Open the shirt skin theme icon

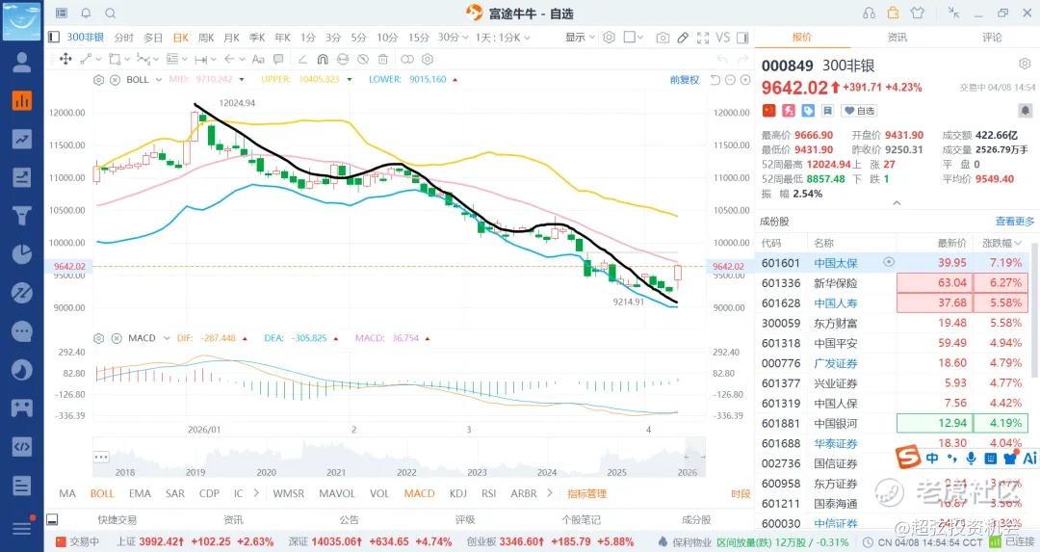click(x=918, y=13)
